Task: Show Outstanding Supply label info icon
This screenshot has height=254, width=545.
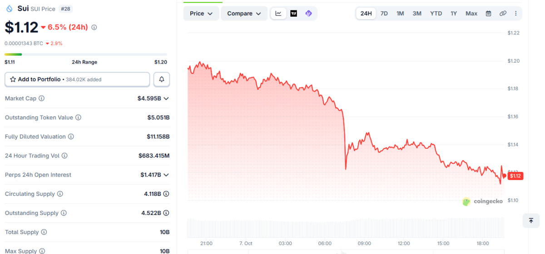Action: pyautogui.click(x=64, y=213)
